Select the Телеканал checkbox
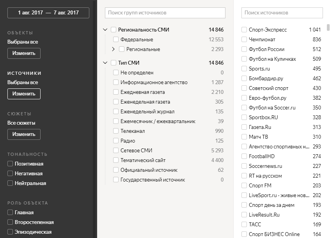This screenshot has width=330, height=238. tap(116, 131)
